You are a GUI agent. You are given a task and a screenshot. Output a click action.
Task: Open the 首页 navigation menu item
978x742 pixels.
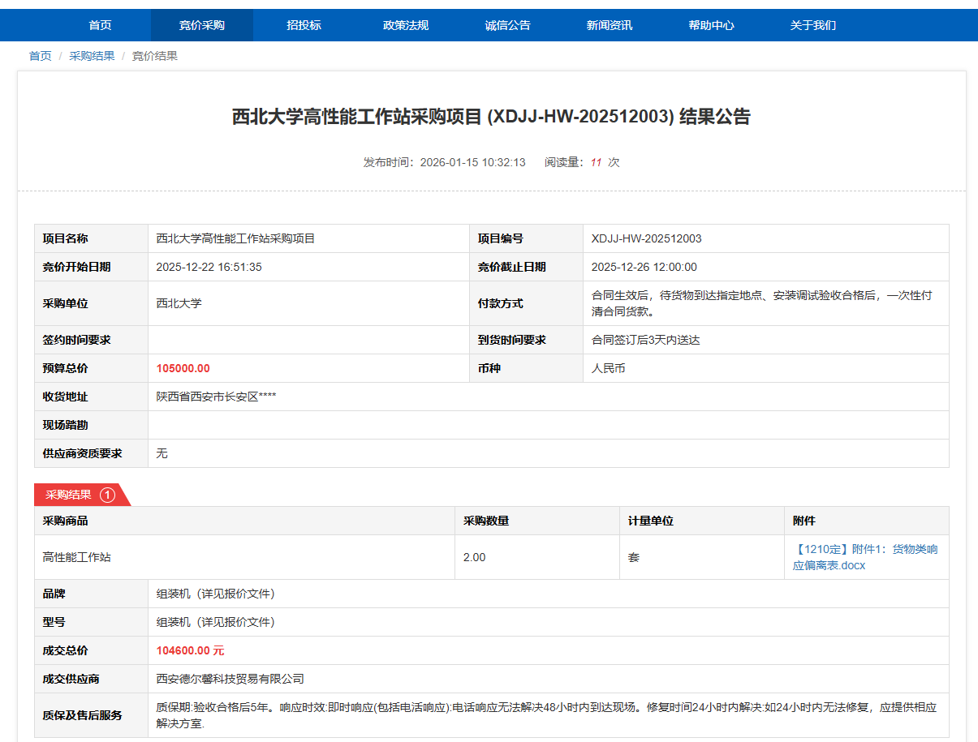pos(100,25)
